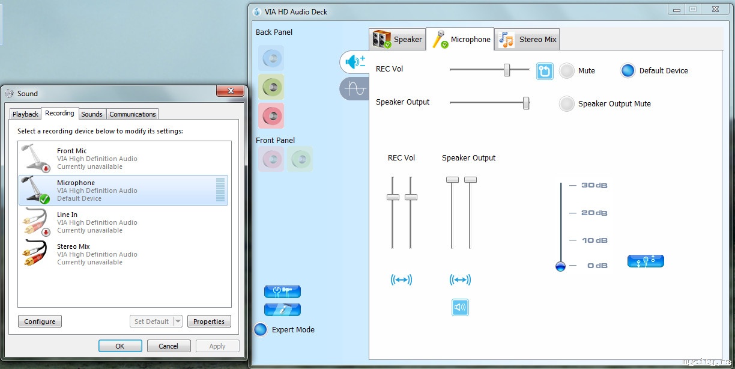Toggle Speaker Output Mute

click(567, 104)
